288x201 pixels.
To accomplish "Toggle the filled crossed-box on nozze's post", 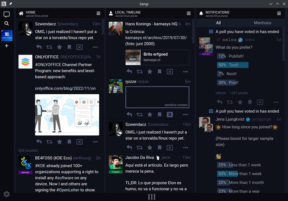I will tap(170, 115).
